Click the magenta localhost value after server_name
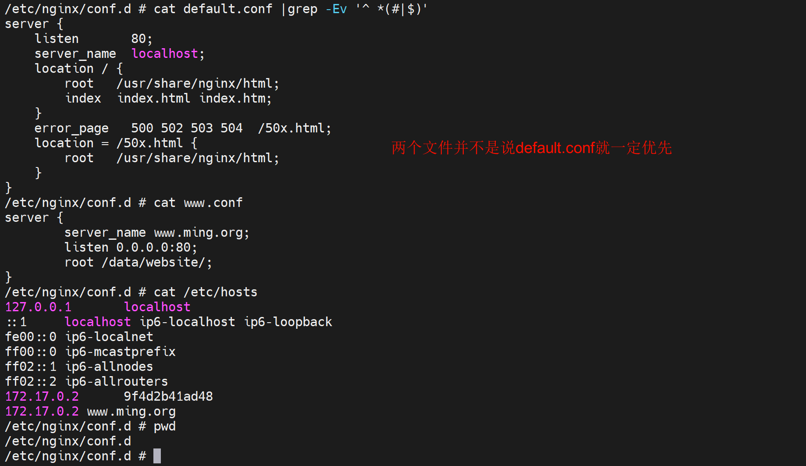This screenshot has width=806, height=466. (165, 53)
